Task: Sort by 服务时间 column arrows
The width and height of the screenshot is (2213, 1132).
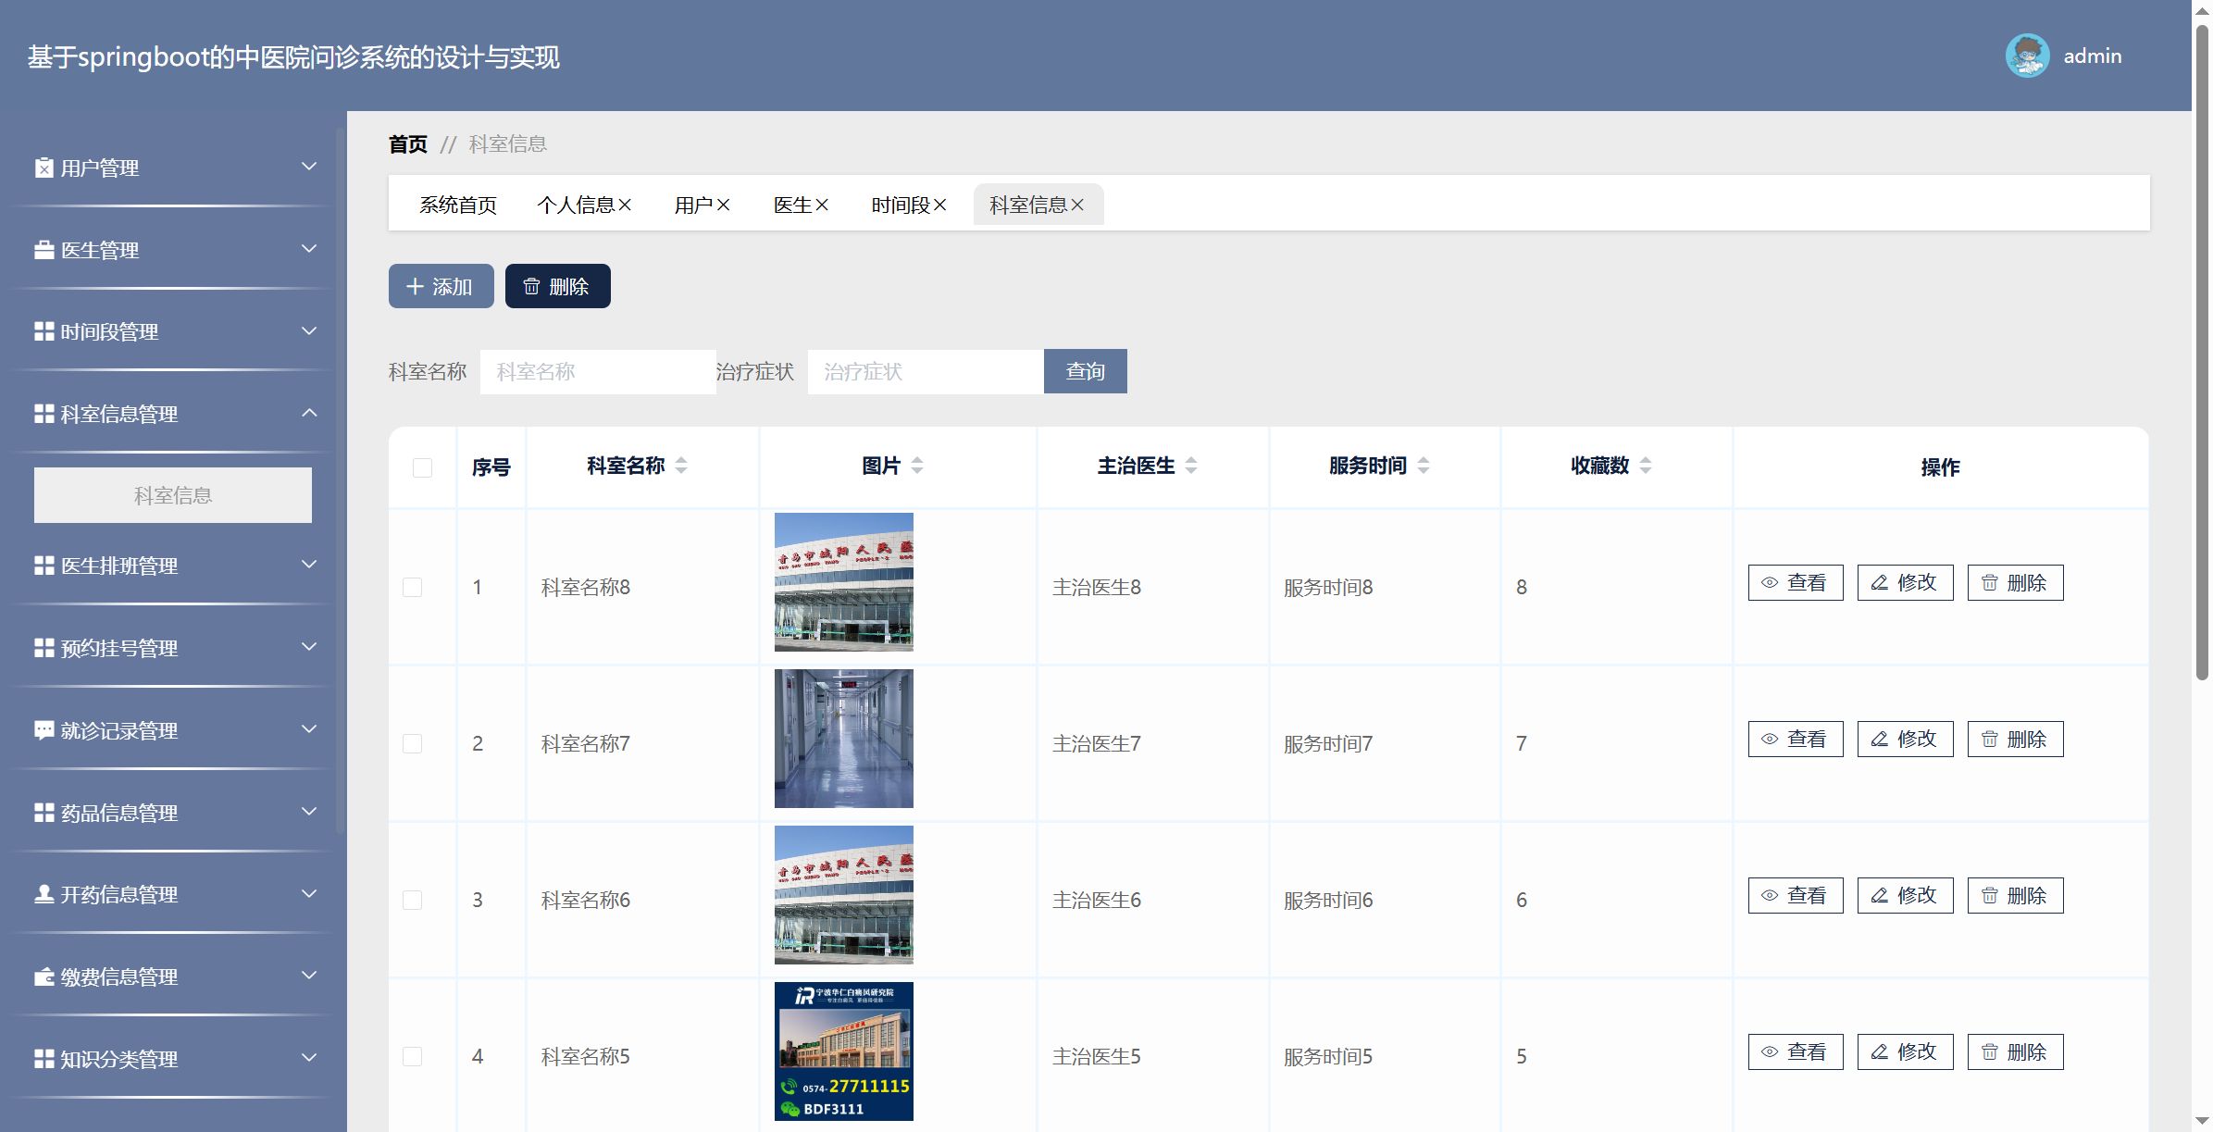Action: click(1424, 466)
